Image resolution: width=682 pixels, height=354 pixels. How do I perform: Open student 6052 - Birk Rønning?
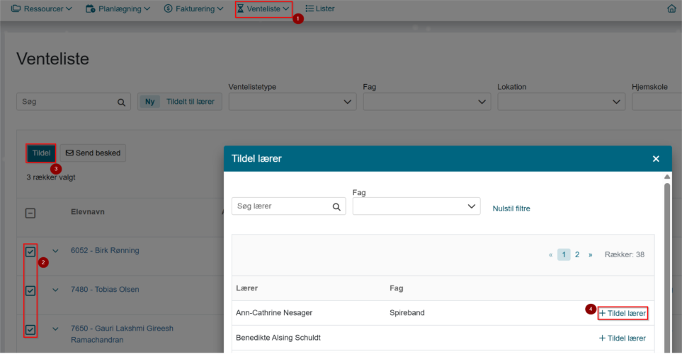pos(105,250)
